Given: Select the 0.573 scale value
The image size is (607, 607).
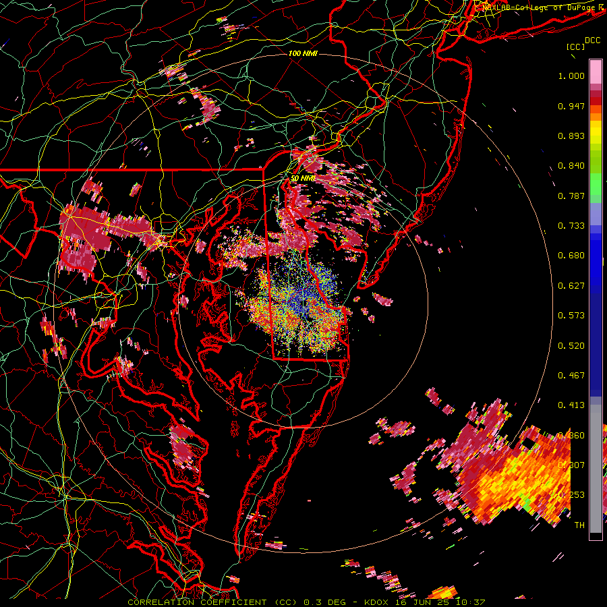Looking at the screenshot, I should click(571, 316).
